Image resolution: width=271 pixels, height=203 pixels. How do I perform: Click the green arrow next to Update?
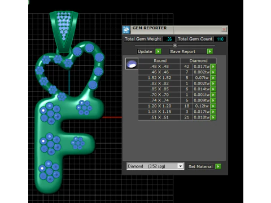pos(158,51)
